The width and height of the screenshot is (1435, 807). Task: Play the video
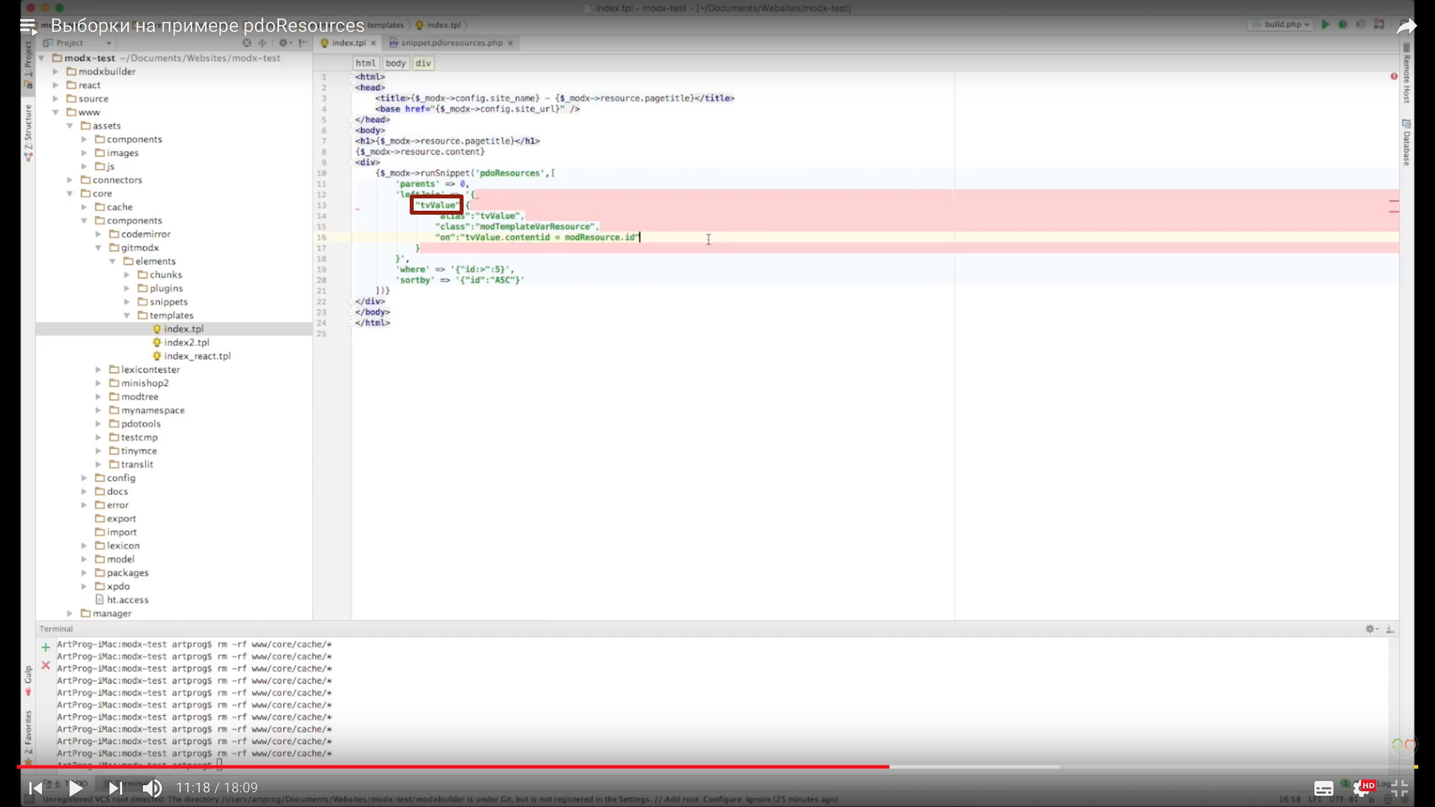pos(76,788)
